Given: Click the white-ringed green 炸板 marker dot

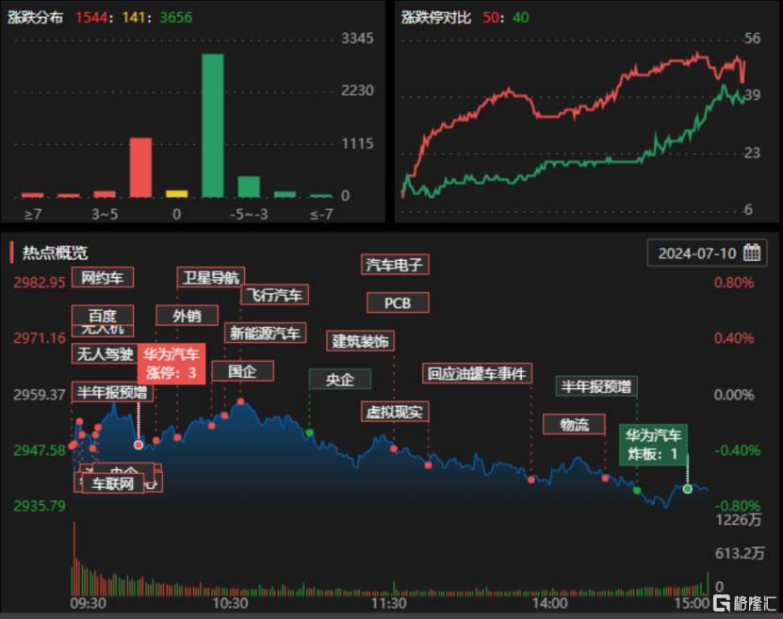Looking at the screenshot, I should [x=688, y=489].
